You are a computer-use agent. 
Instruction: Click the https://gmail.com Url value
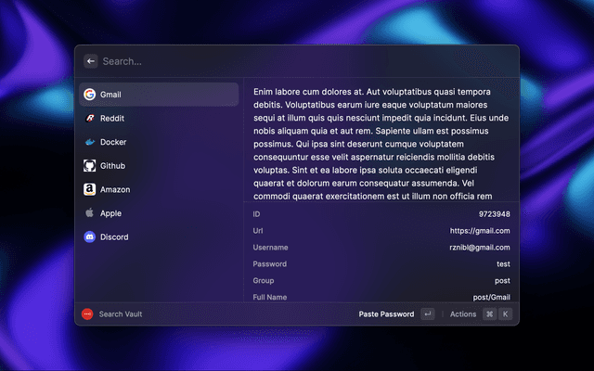[x=480, y=231]
